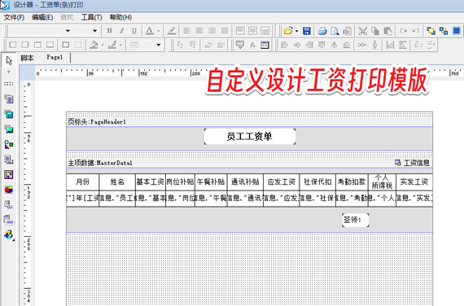Select the 签领: text label

click(x=356, y=220)
